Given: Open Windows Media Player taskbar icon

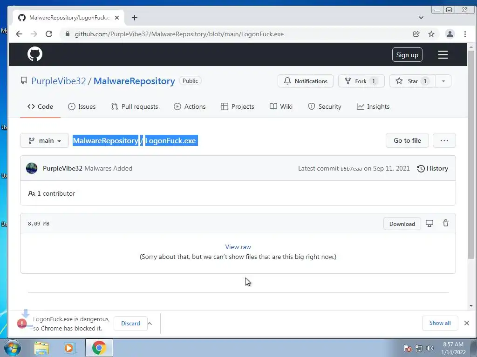Looking at the screenshot, I should [x=69, y=348].
